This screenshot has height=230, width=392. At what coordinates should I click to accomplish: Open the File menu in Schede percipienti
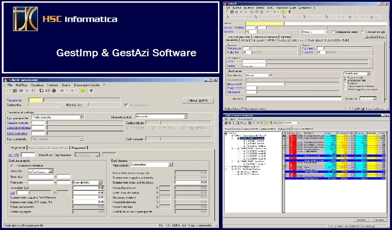(9, 85)
